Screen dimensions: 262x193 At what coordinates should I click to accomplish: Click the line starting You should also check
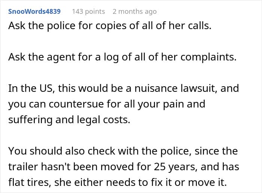(x=123, y=151)
